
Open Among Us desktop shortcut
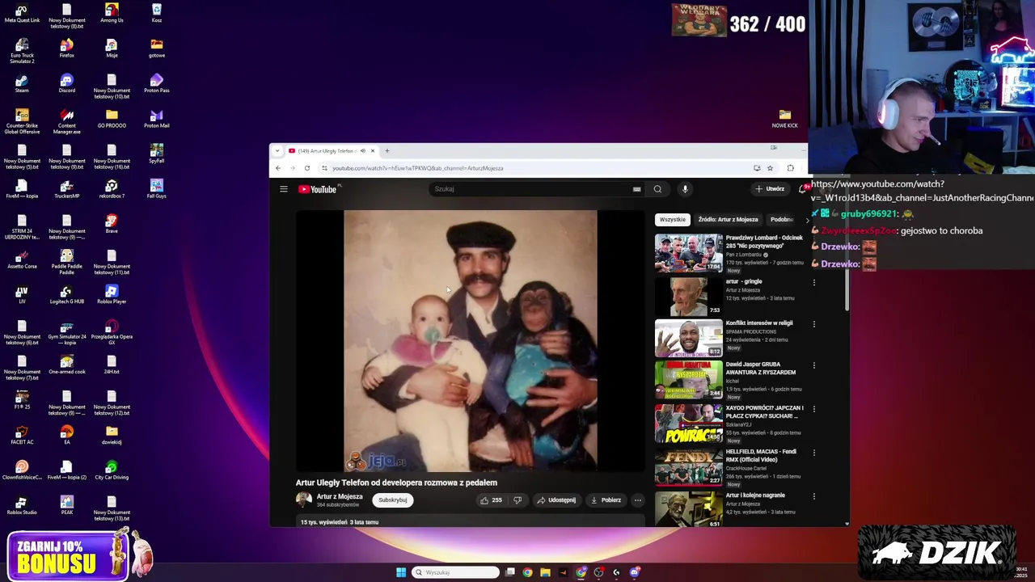(112, 13)
